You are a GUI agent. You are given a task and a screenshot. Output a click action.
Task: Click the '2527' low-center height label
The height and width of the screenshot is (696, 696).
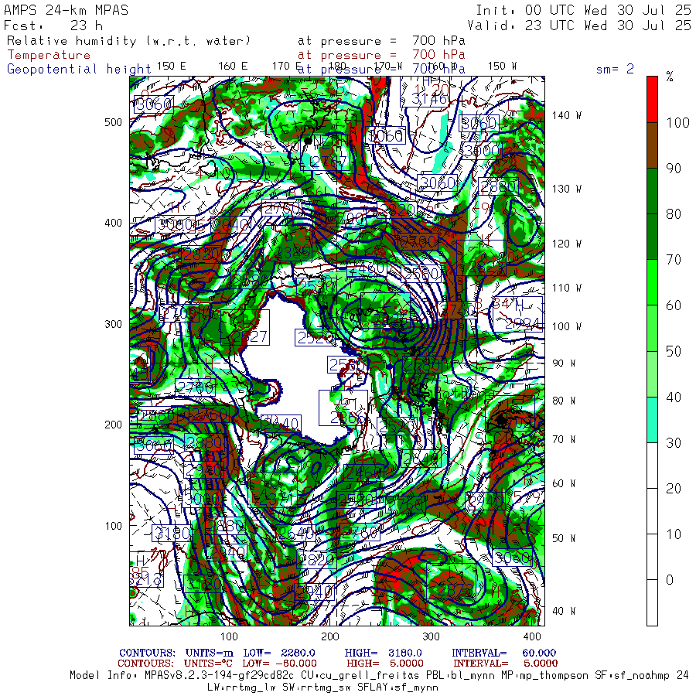tap(251, 337)
